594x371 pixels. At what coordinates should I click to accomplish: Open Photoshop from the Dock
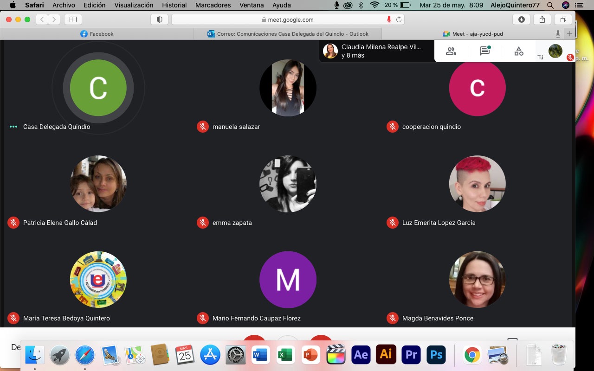point(436,355)
